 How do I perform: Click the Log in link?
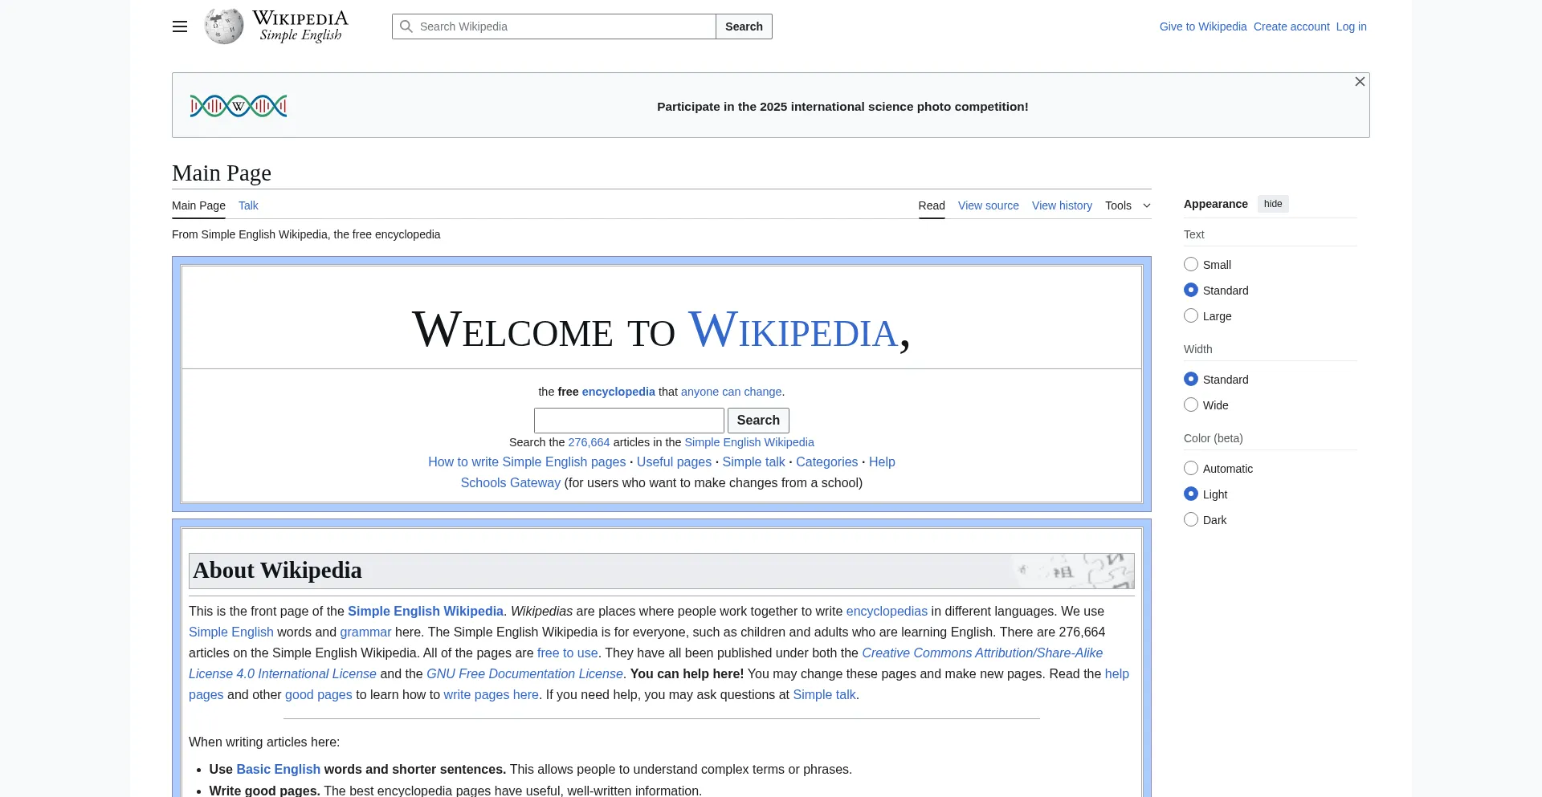1351,26
